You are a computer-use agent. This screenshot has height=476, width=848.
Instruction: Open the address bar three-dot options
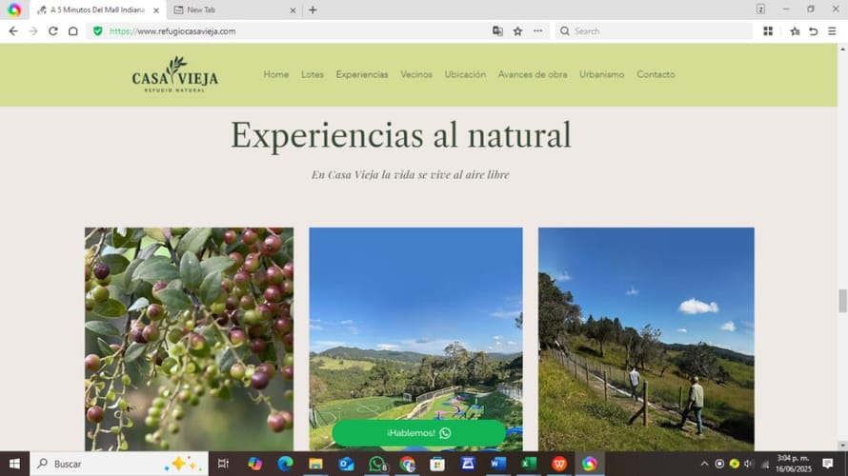[x=537, y=31]
